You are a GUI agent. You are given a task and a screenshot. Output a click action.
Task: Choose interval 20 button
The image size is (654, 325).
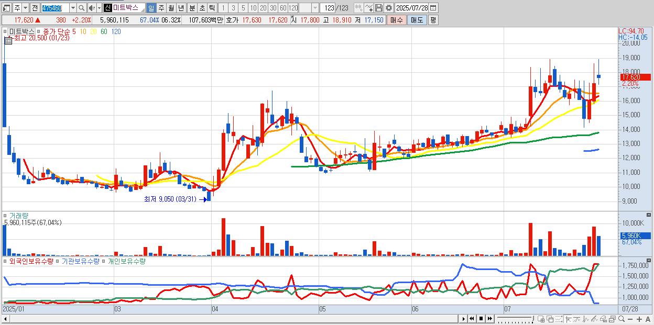[263, 8]
